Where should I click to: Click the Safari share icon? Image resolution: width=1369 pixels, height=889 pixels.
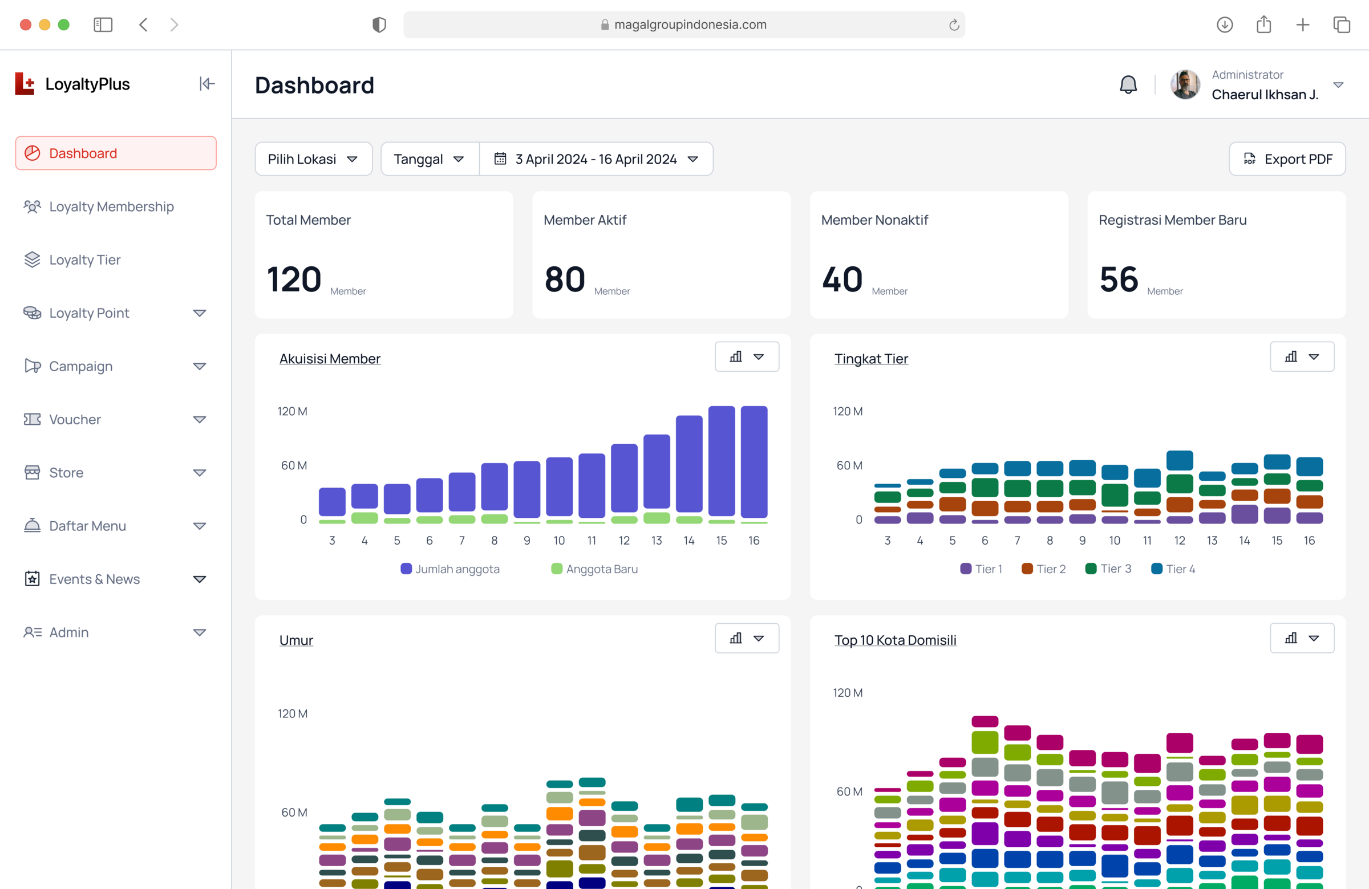tap(1263, 25)
